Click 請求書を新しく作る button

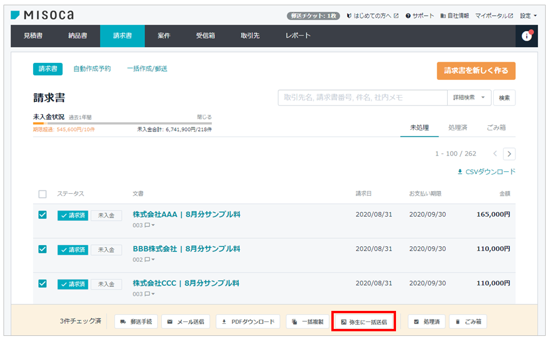click(476, 70)
